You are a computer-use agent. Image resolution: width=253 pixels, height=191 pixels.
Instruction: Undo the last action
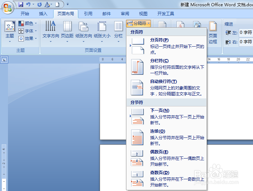coord(28,4)
